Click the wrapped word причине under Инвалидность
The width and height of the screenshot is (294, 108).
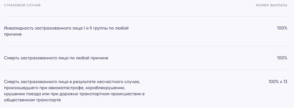coord(13,34)
